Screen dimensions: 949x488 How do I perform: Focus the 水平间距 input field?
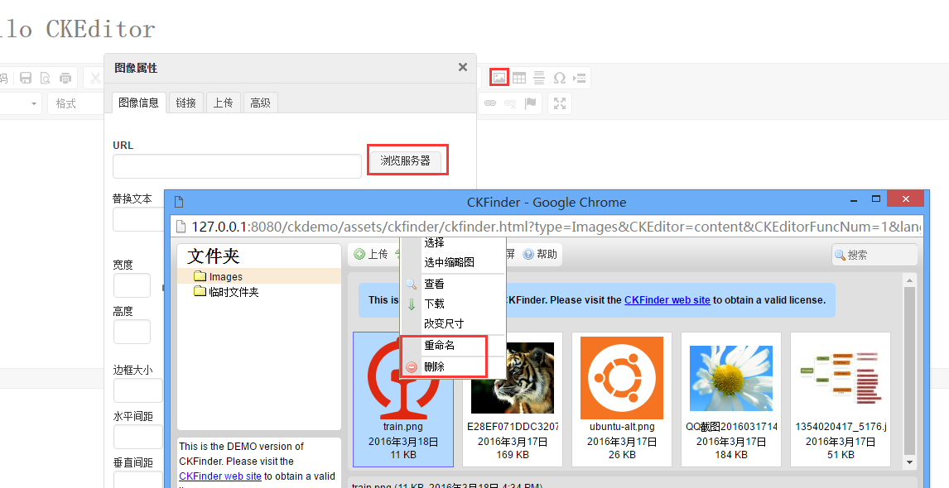[138, 437]
